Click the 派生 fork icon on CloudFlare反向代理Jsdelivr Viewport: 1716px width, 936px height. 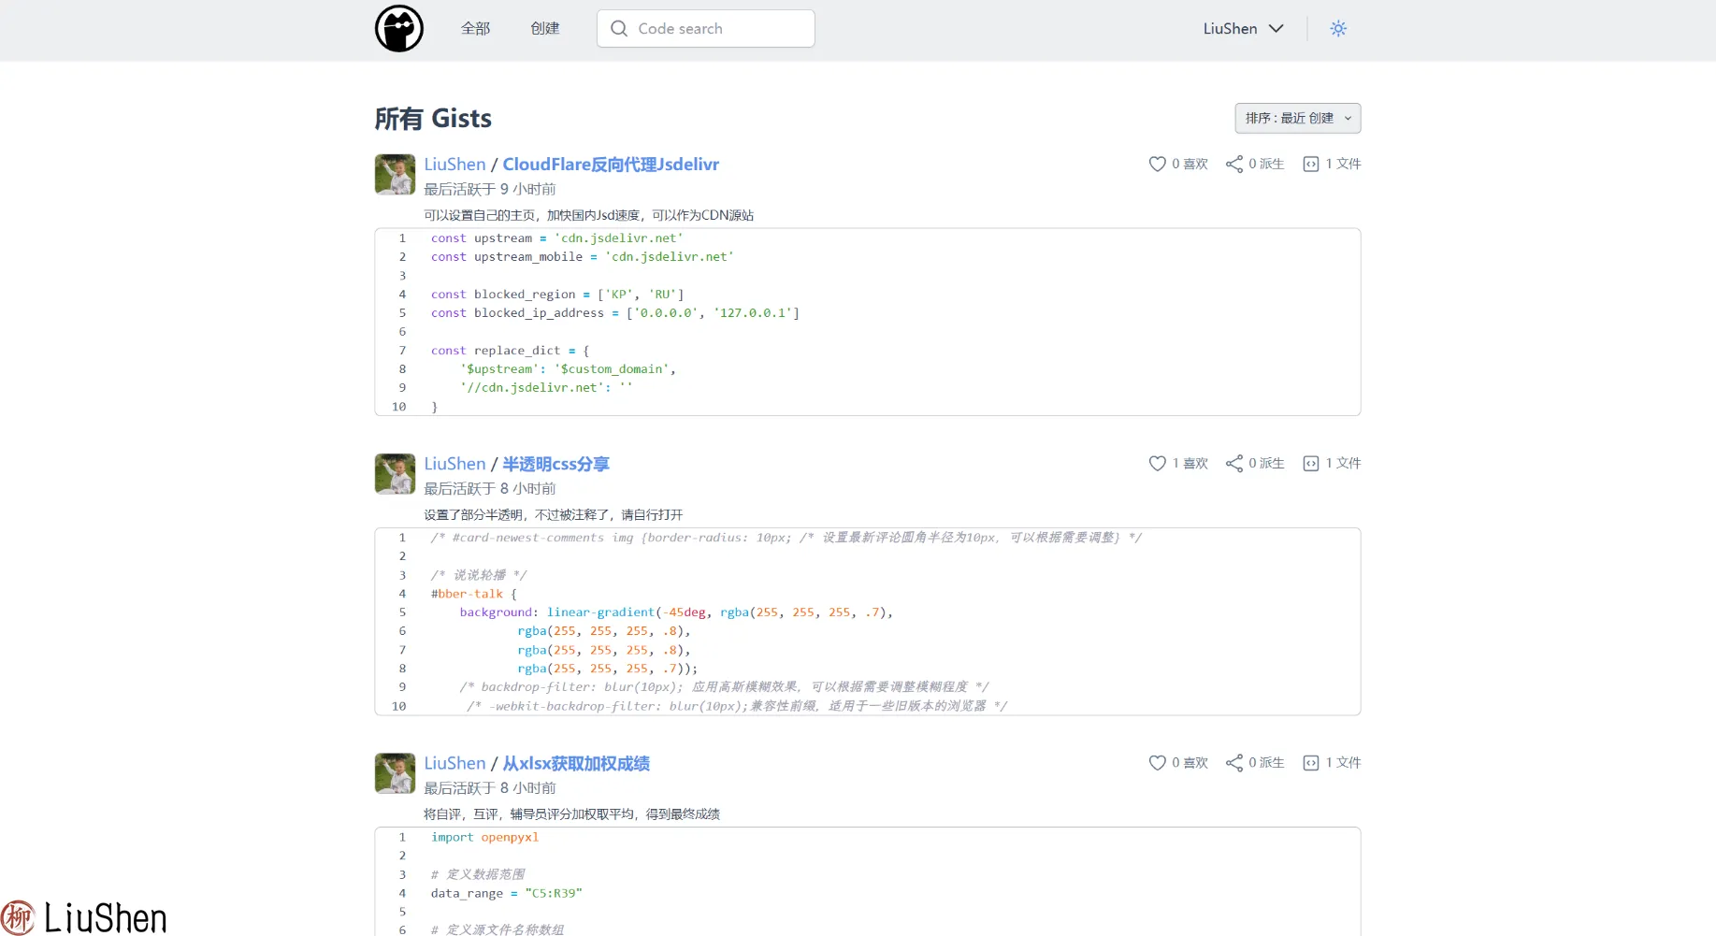click(x=1236, y=164)
